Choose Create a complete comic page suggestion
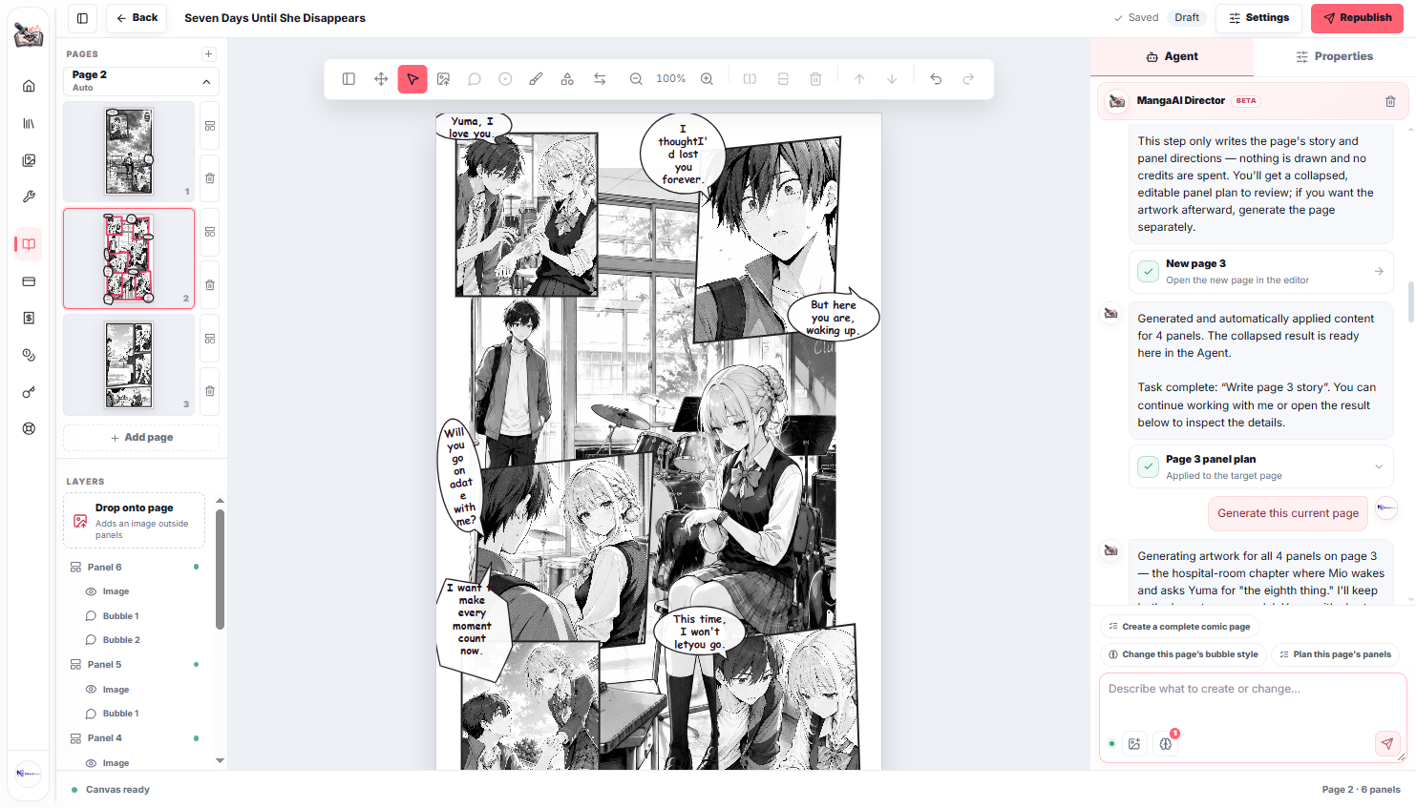Image resolution: width=1416 pixels, height=808 pixels. (1179, 627)
